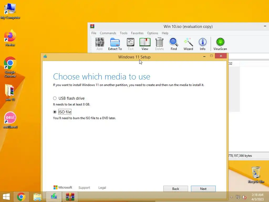This screenshot has width=269, height=202.
Task: Open the Legal link
Action: (x=102, y=188)
